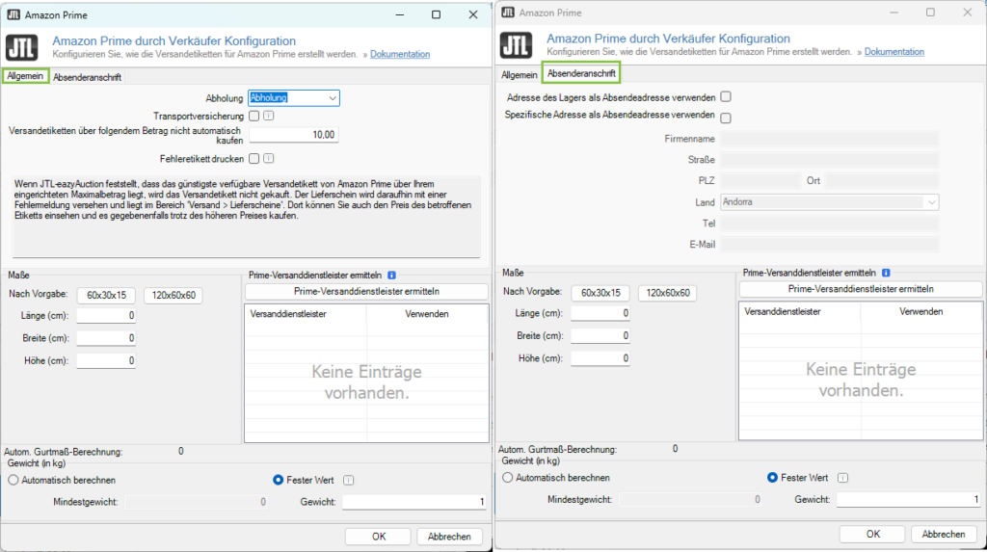Click info icon beside Prime-Versanddienstleister heading in left window
Viewport: 987px width, 552px height.
(391, 276)
